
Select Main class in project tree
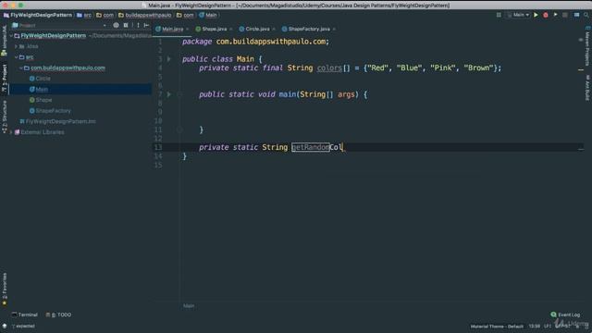pyautogui.click(x=39, y=90)
